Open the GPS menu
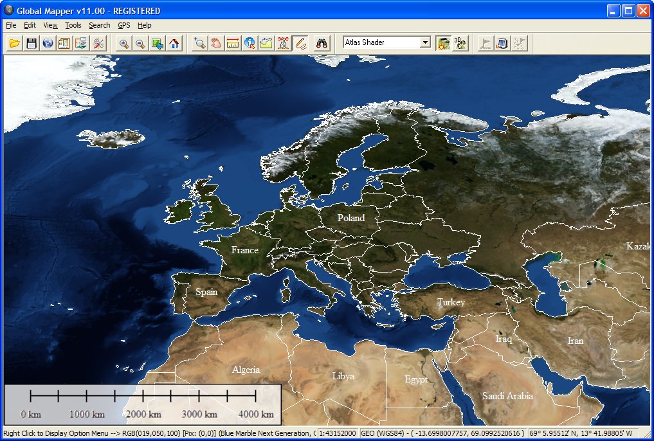 pos(123,25)
